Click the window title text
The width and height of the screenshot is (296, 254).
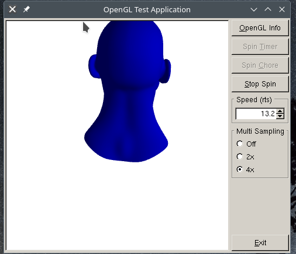(147, 9)
